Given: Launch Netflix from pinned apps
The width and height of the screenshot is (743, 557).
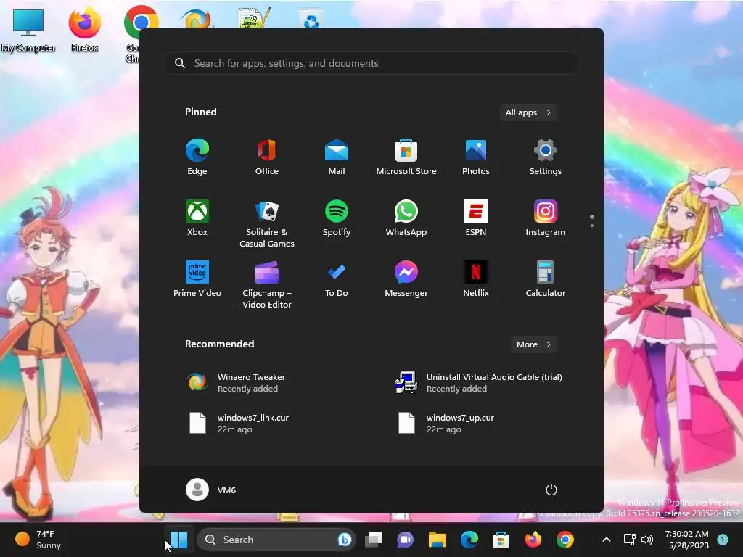Looking at the screenshot, I should pos(476,279).
